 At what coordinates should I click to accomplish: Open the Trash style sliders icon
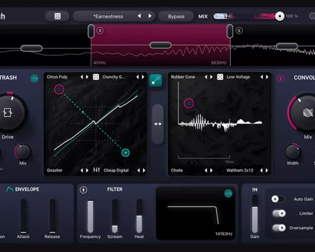96,170
